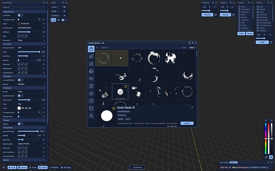Open the Emit dropdown in VFX Code panel
The width and height of the screenshot is (275, 171).
(234, 162)
